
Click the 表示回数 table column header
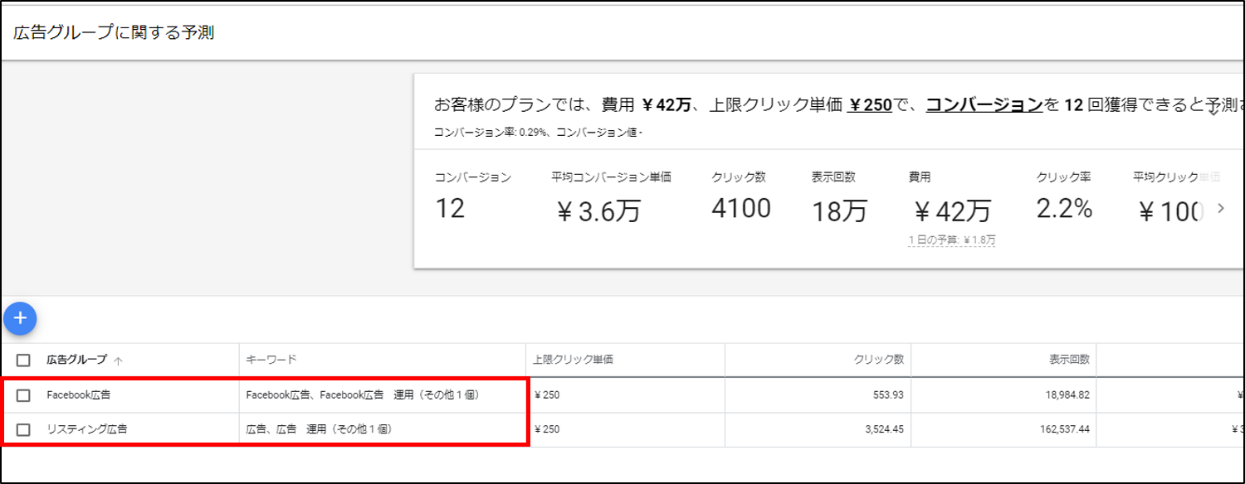click(x=1069, y=360)
